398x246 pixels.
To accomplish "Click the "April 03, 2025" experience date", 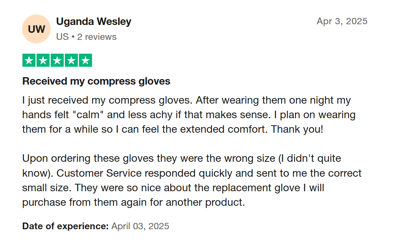I will [140, 226].
